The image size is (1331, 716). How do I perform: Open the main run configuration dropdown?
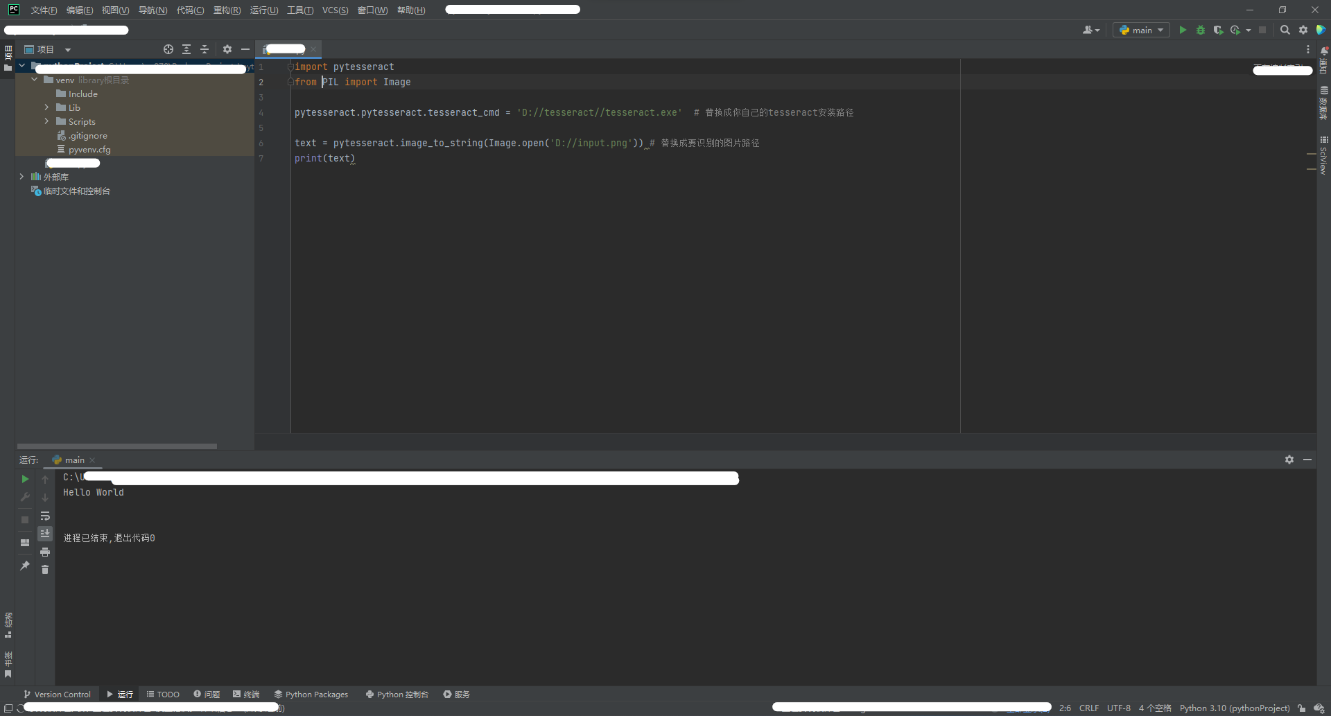pyautogui.click(x=1142, y=30)
